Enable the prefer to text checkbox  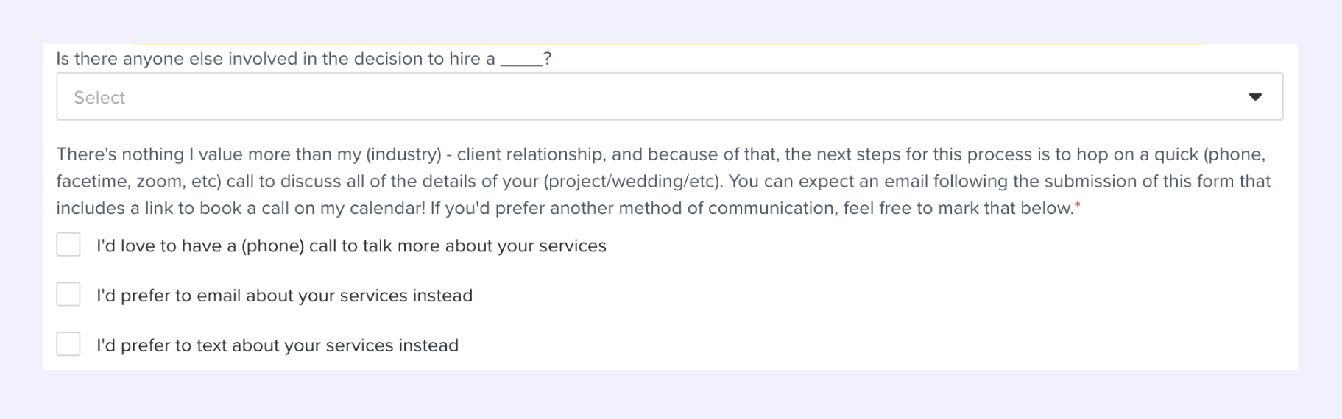(x=68, y=344)
